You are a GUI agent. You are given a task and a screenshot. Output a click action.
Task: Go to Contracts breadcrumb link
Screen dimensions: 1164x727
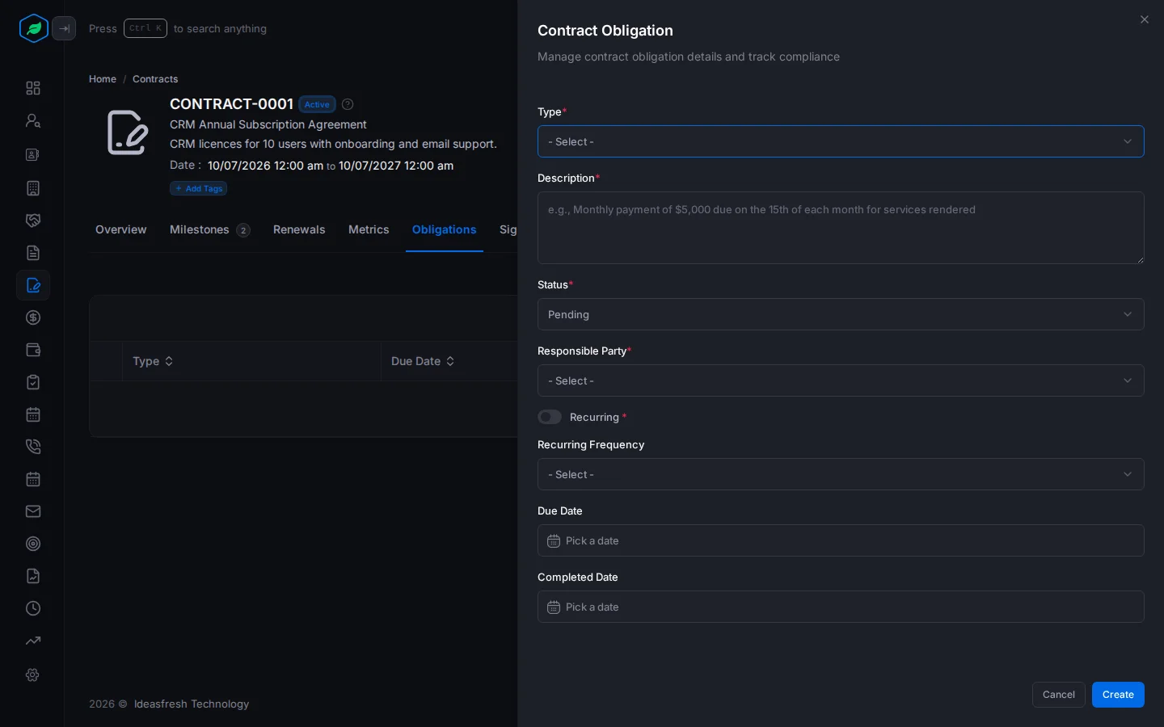tap(155, 79)
